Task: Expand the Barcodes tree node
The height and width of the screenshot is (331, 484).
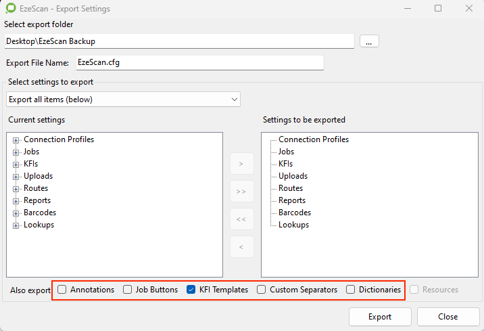Action: click(16, 213)
